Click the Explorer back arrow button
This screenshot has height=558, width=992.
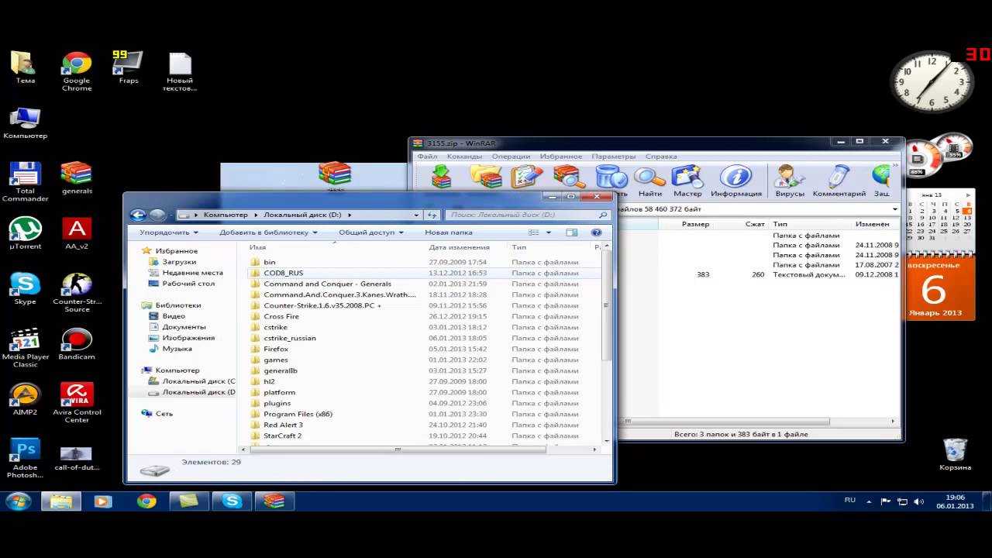pos(138,215)
